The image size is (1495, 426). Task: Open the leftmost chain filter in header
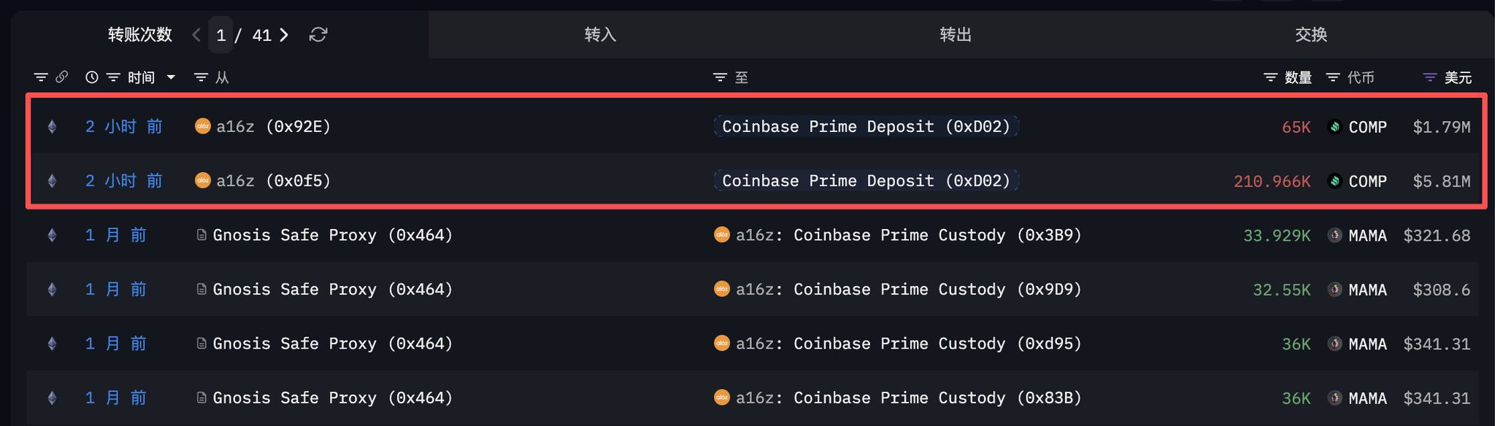41,77
